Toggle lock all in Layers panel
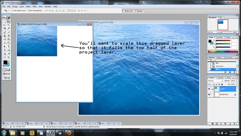The image size is (241, 136). click(222, 84)
